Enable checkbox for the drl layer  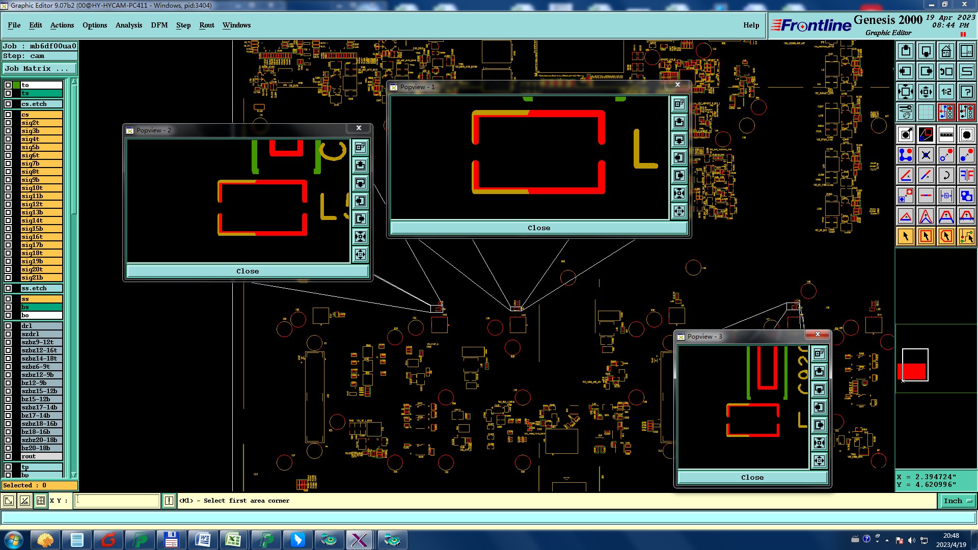tap(8, 326)
